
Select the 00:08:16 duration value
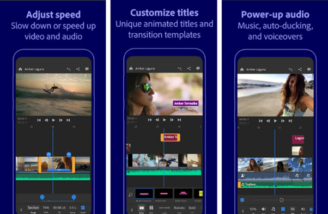[59, 207]
